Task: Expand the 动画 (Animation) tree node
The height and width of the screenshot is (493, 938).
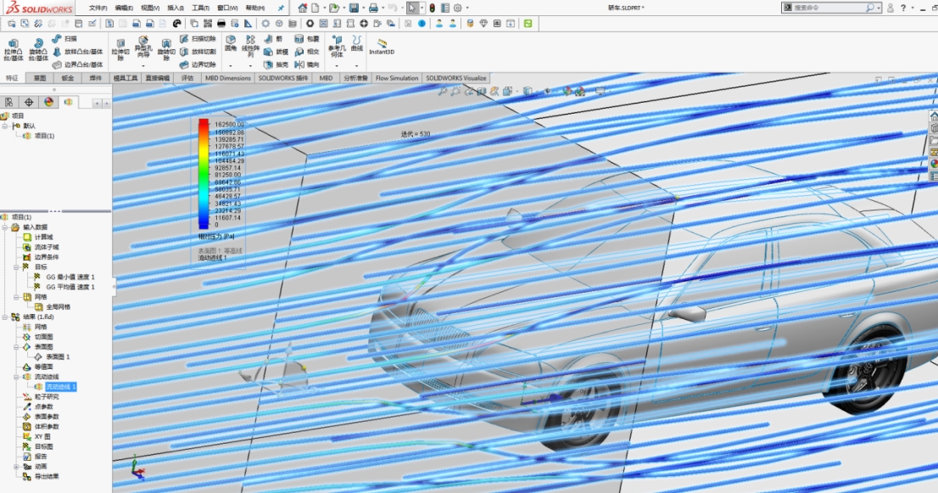Action: (x=16, y=467)
